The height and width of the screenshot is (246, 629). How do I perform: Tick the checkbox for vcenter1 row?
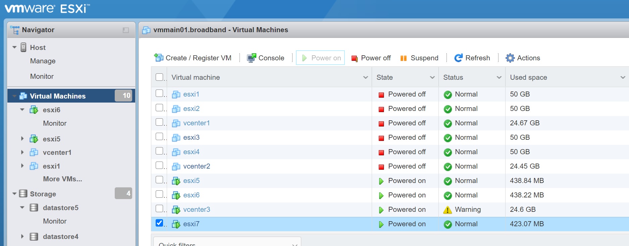(159, 122)
